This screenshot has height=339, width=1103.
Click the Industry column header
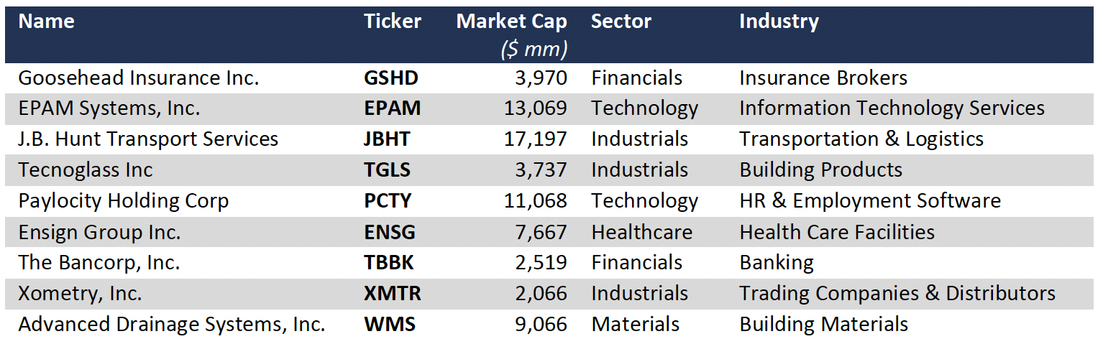click(x=779, y=22)
